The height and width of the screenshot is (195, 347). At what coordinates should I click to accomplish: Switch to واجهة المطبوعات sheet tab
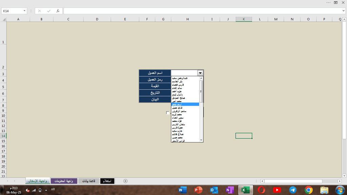64,181
